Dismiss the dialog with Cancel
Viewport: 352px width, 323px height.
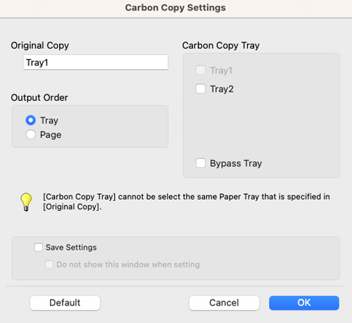coord(224,303)
